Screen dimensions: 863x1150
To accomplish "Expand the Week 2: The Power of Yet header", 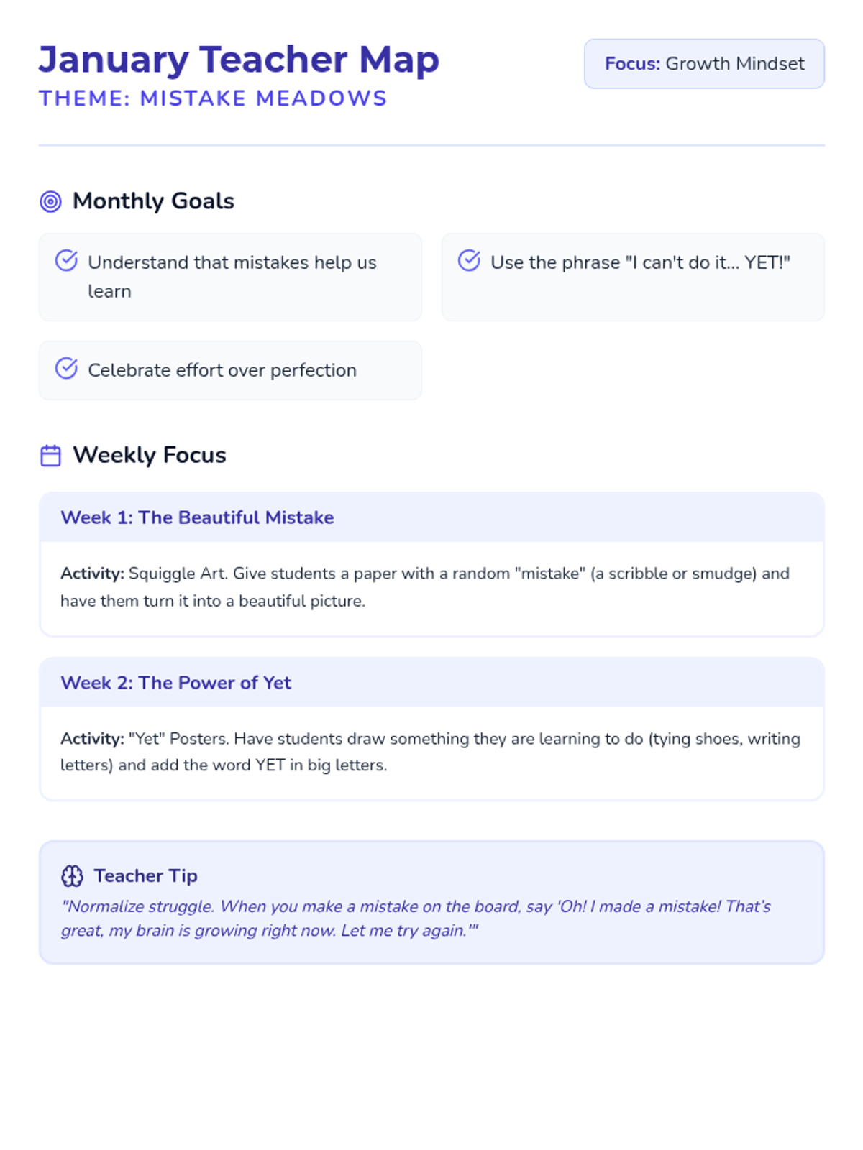I will [431, 682].
